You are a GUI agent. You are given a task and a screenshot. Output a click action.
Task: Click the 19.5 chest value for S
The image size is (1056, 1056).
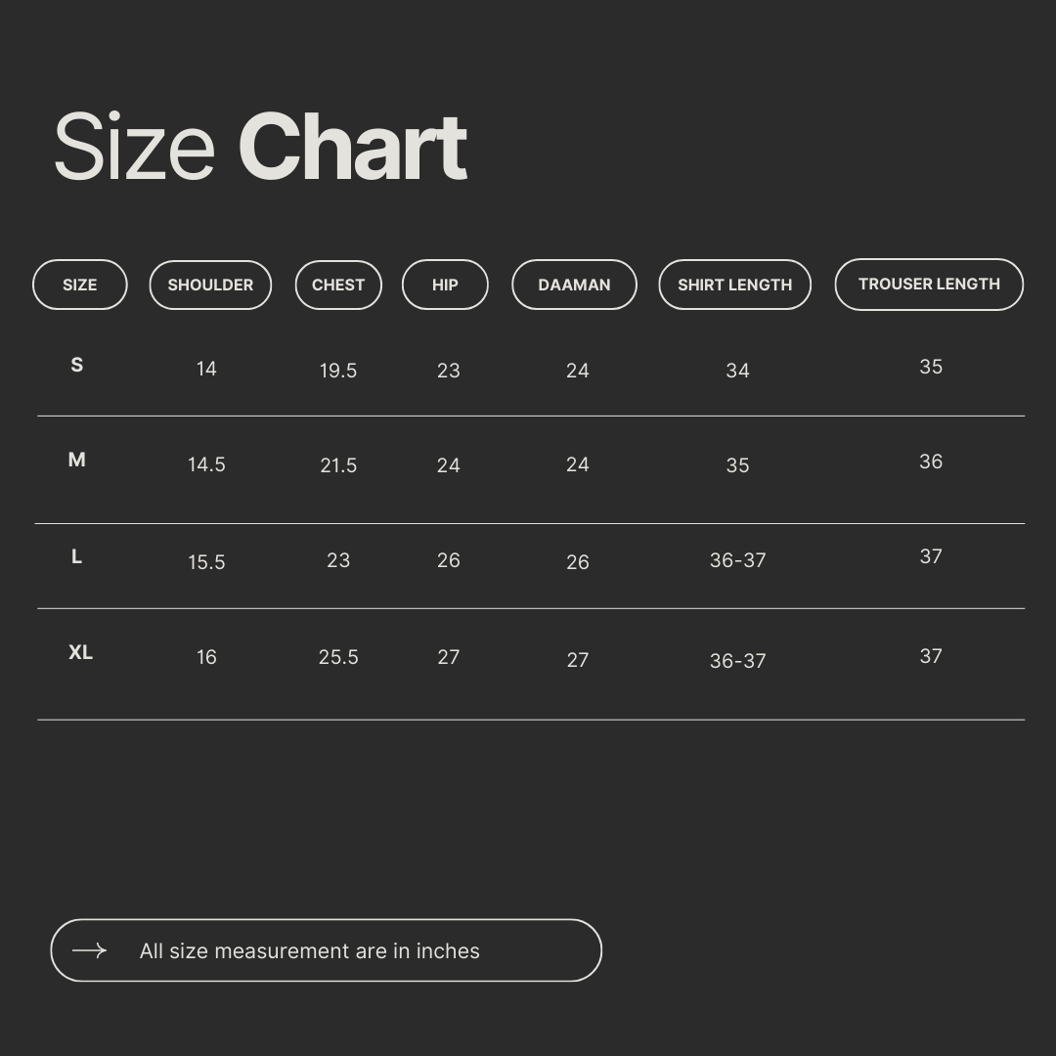[x=338, y=371]
